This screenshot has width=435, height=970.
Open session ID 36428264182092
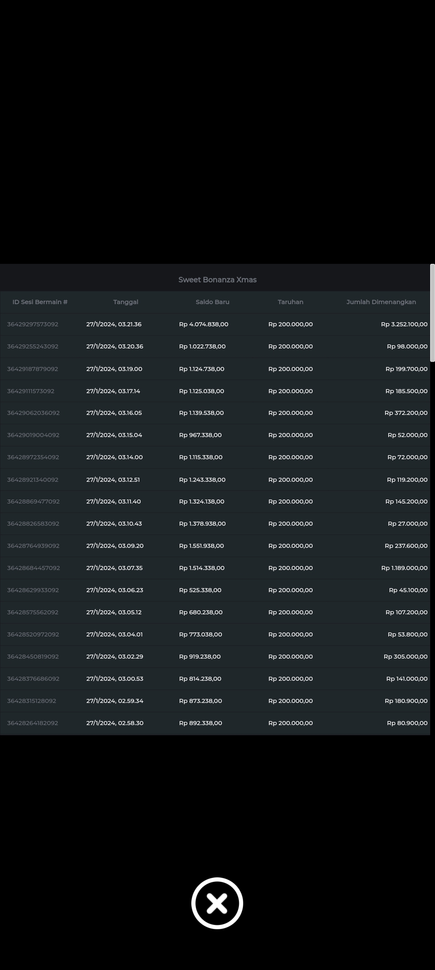click(x=33, y=723)
